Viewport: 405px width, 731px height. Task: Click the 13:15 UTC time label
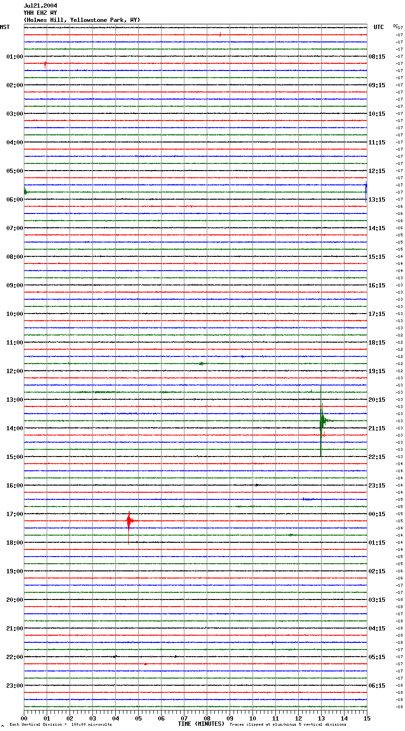(377, 200)
